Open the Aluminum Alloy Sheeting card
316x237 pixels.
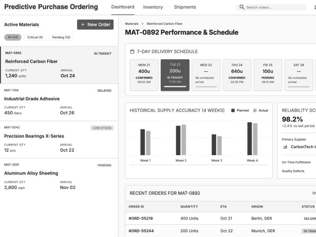(59, 177)
